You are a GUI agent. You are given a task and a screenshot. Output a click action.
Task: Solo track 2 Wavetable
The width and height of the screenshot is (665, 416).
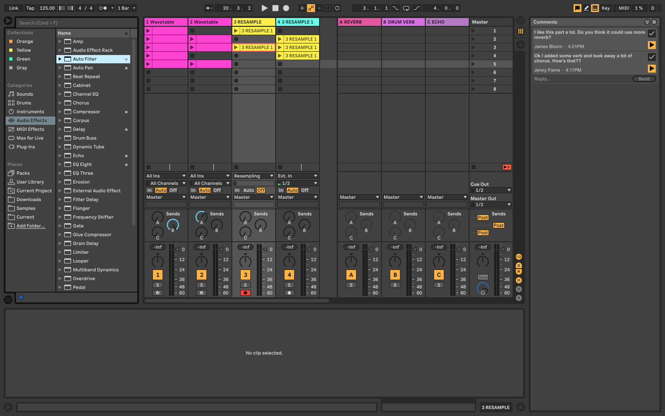(201, 285)
